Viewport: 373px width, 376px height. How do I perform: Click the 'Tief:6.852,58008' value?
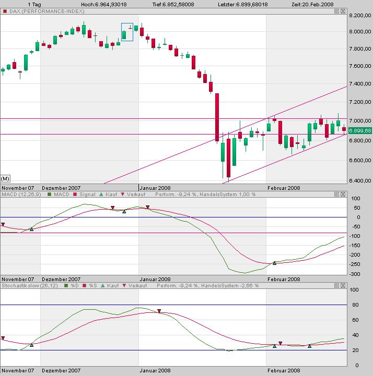point(173,4)
